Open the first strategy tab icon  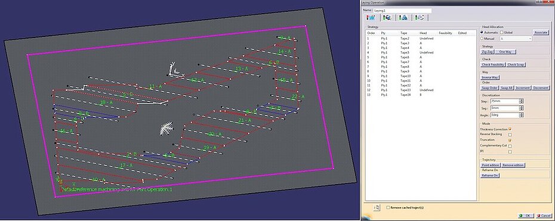(371, 17)
